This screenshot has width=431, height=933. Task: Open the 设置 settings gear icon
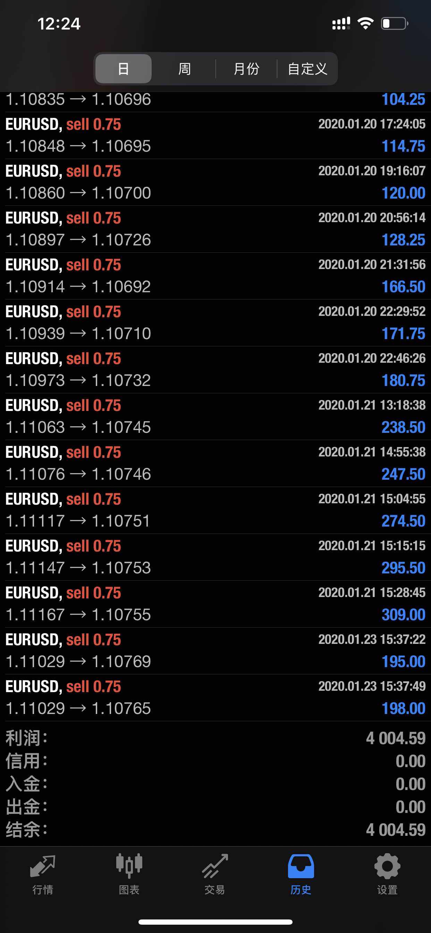click(387, 866)
